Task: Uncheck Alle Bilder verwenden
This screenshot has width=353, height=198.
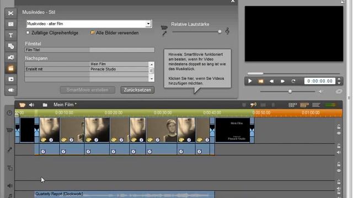Action: pos(92,33)
